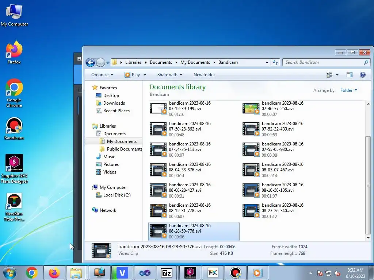The width and height of the screenshot is (374, 280).
Task: Change view using the view icon
Action: tap(329, 75)
